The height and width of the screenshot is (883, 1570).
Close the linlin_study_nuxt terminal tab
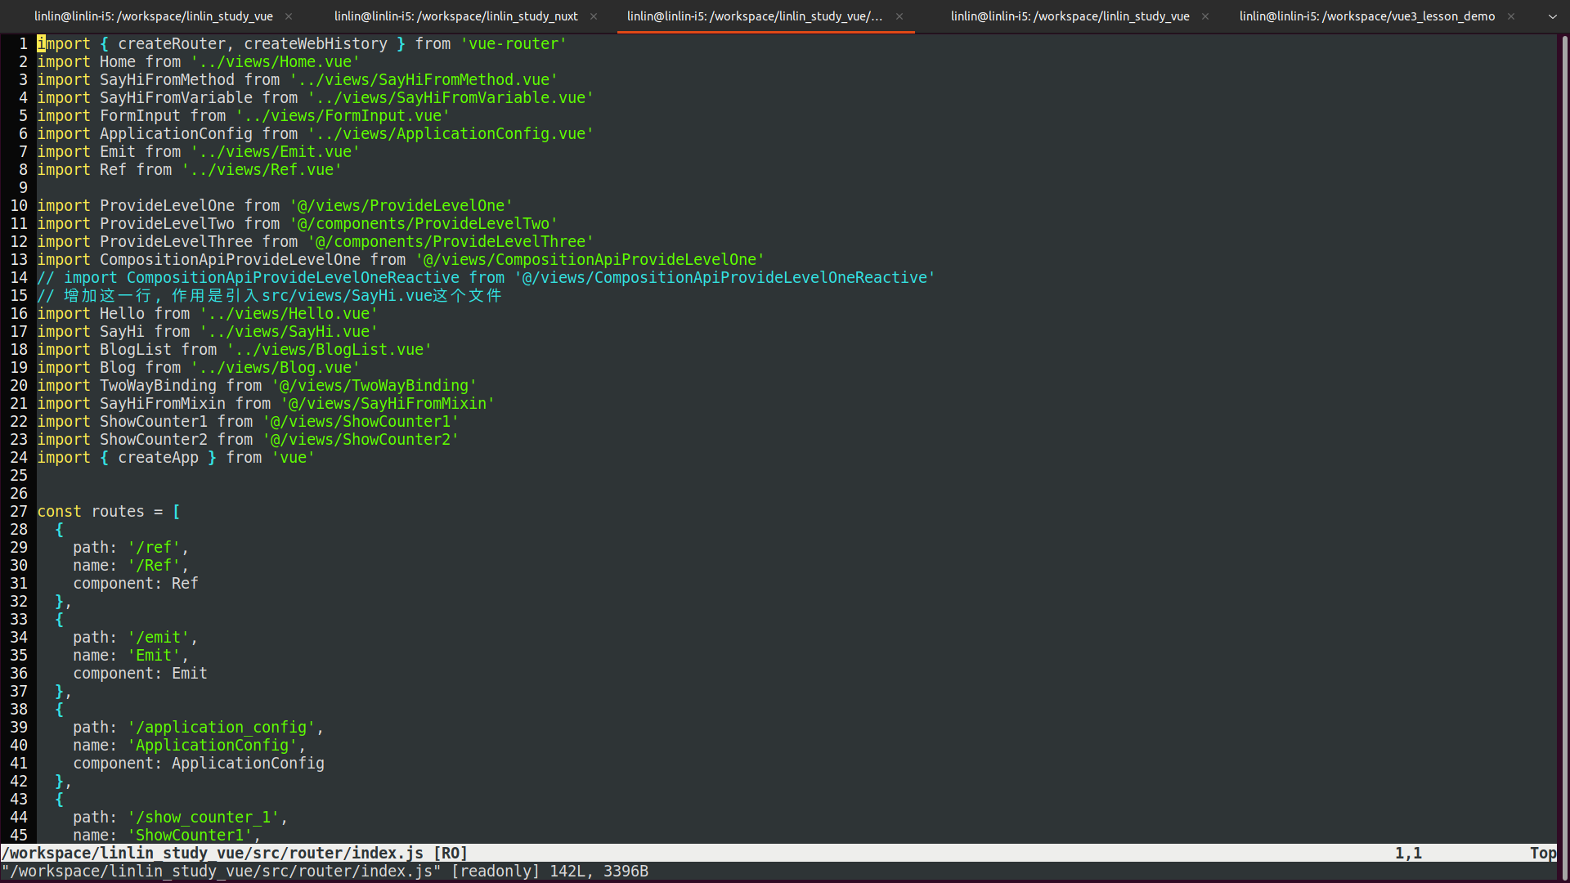(594, 16)
